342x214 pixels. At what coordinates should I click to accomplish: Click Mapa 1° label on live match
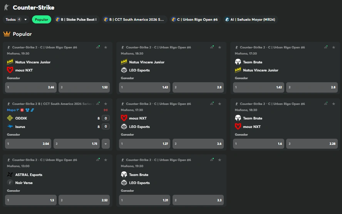coord(13,110)
